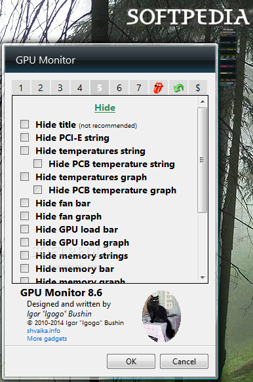Open the green undo arrow tab
Viewport: 253px width, 382px height.
click(178, 87)
